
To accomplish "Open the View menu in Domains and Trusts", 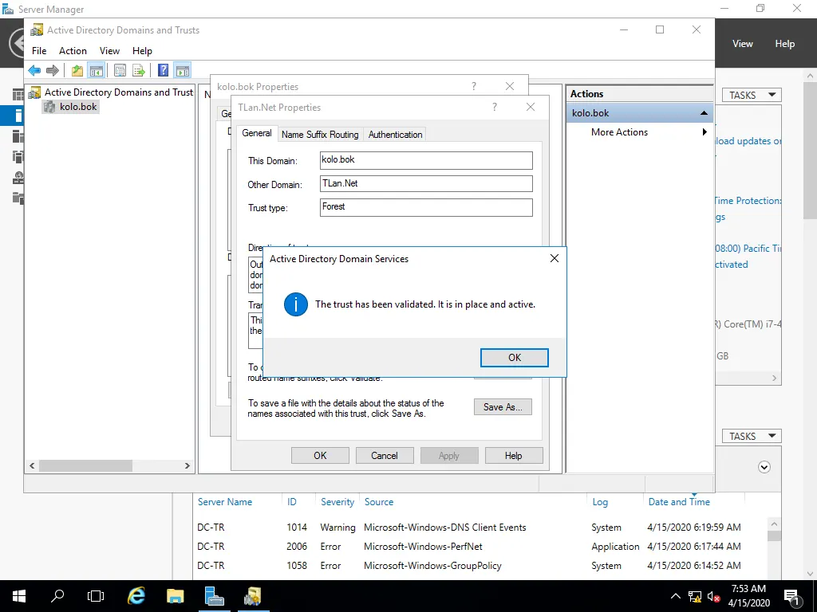I will [x=109, y=51].
